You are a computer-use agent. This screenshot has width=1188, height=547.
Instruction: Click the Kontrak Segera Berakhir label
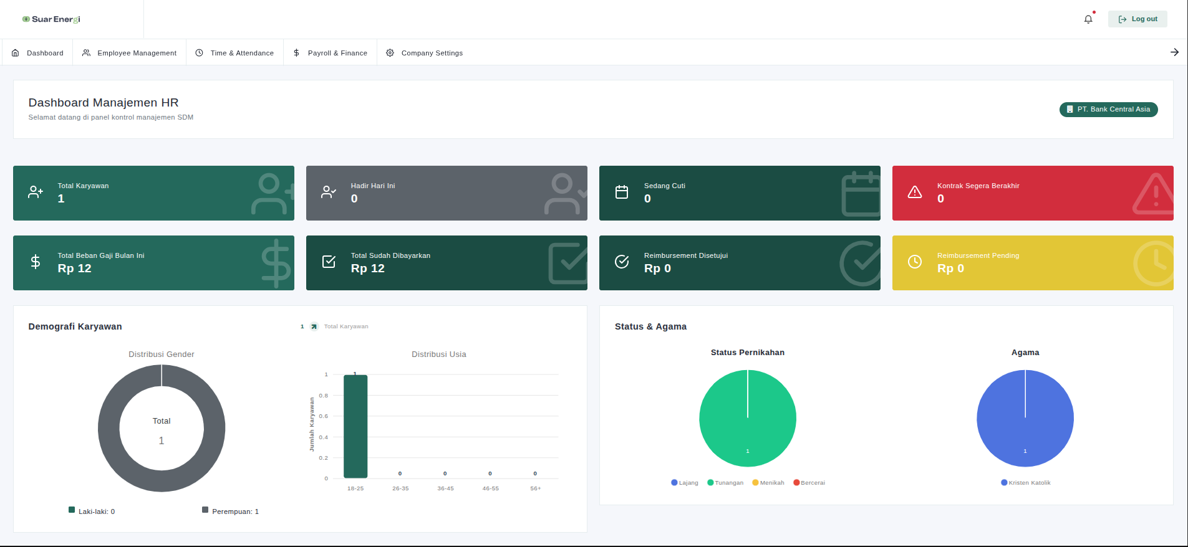pyautogui.click(x=978, y=186)
